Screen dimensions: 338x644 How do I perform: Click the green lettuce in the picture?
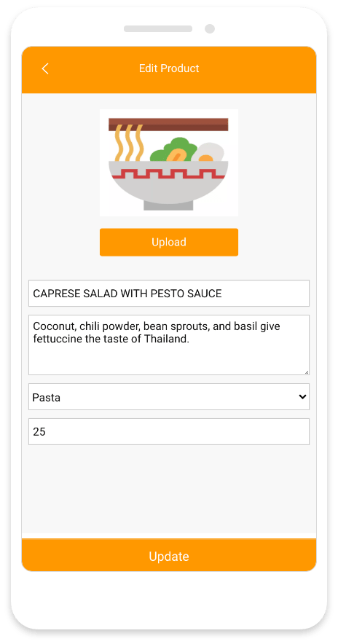click(172, 149)
